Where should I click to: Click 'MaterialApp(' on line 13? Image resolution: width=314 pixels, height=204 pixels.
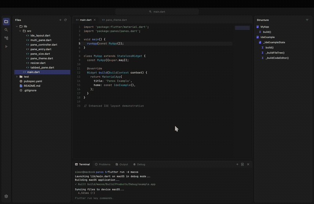(x=112, y=76)
